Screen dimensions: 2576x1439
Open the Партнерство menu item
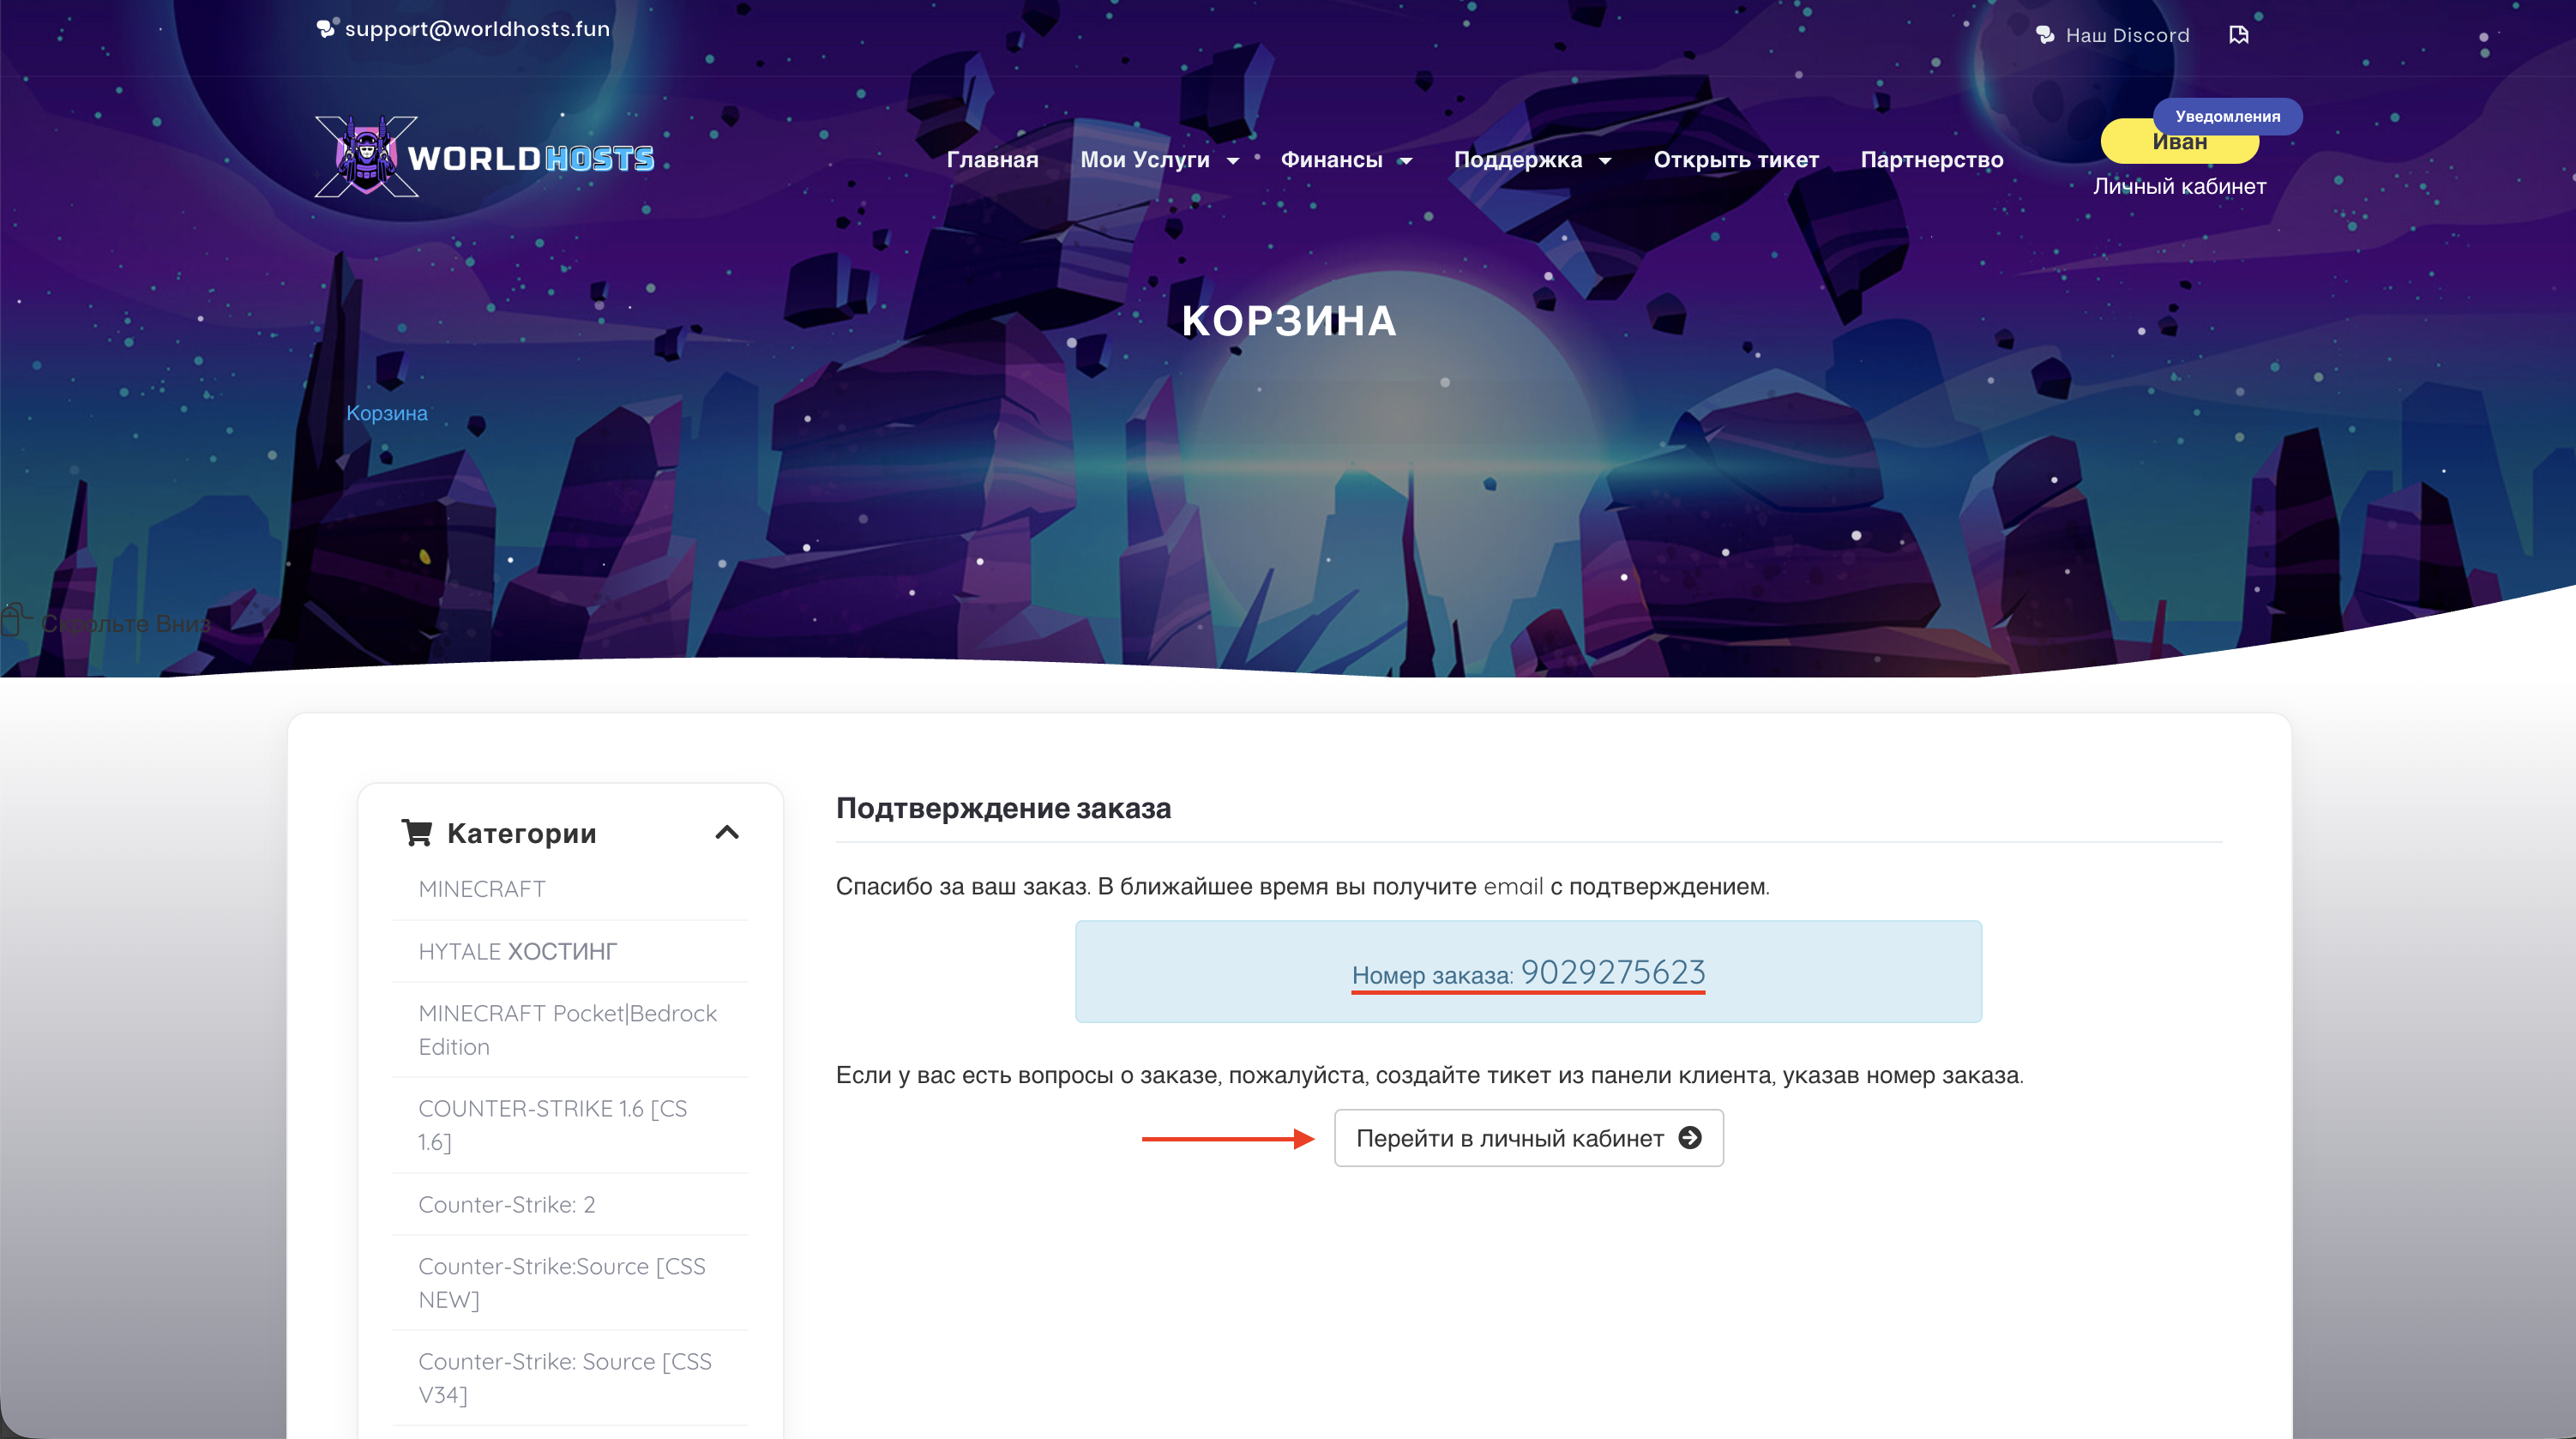pyautogui.click(x=1931, y=160)
